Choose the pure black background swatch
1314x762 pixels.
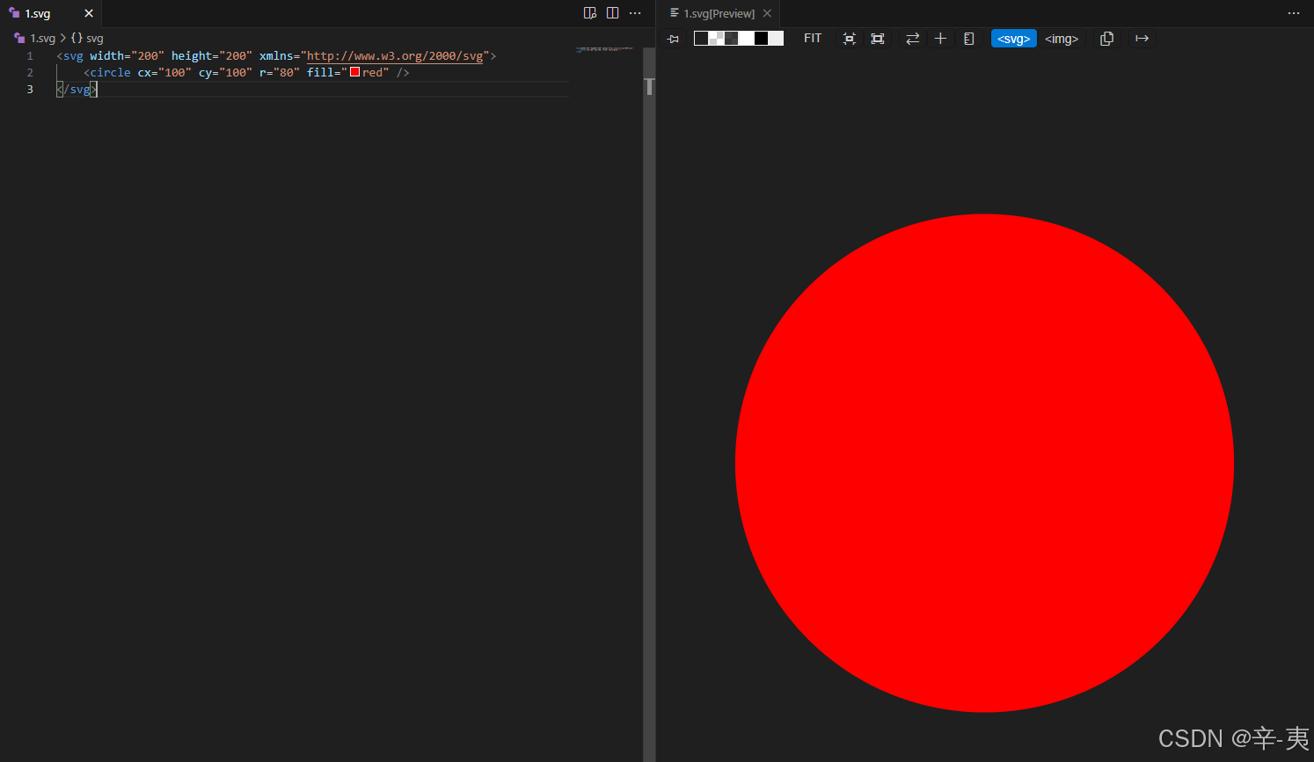point(761,39)
